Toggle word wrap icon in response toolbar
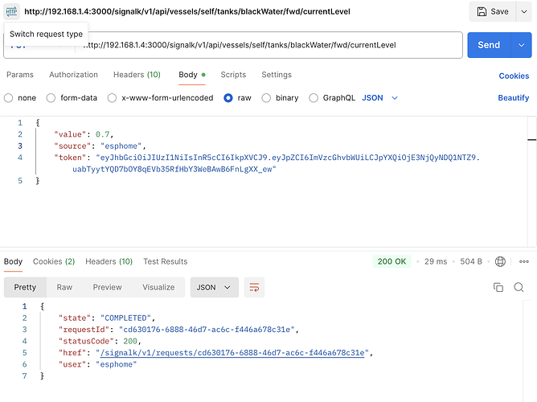Screen dimensions: 537x402 click(x=254, y=287)
